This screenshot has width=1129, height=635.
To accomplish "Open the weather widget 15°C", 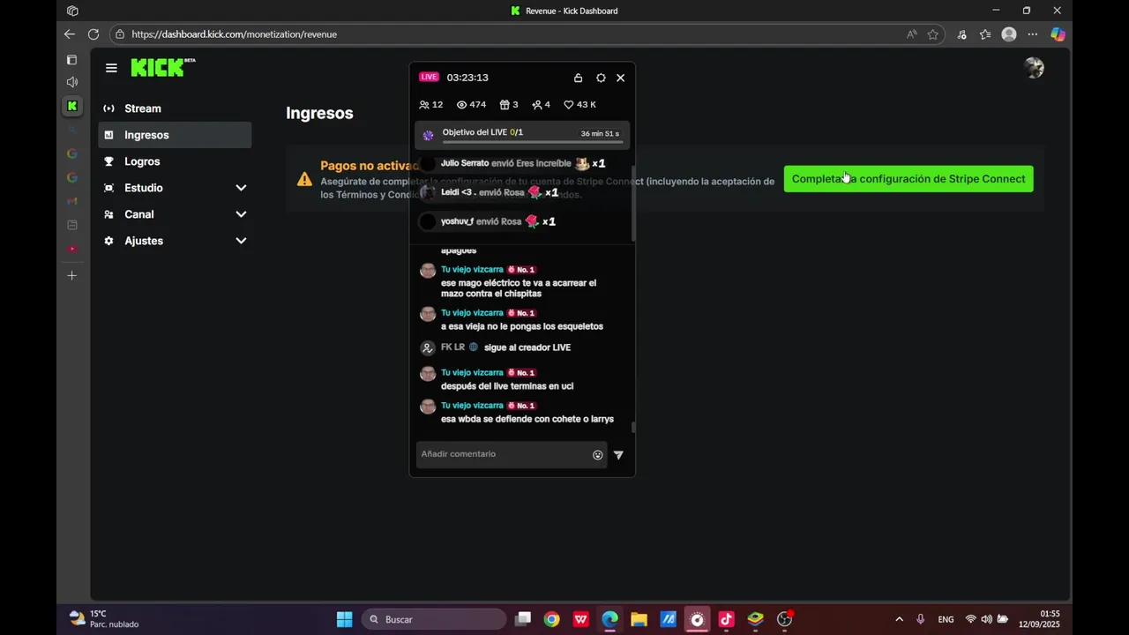I will [104, 619].
